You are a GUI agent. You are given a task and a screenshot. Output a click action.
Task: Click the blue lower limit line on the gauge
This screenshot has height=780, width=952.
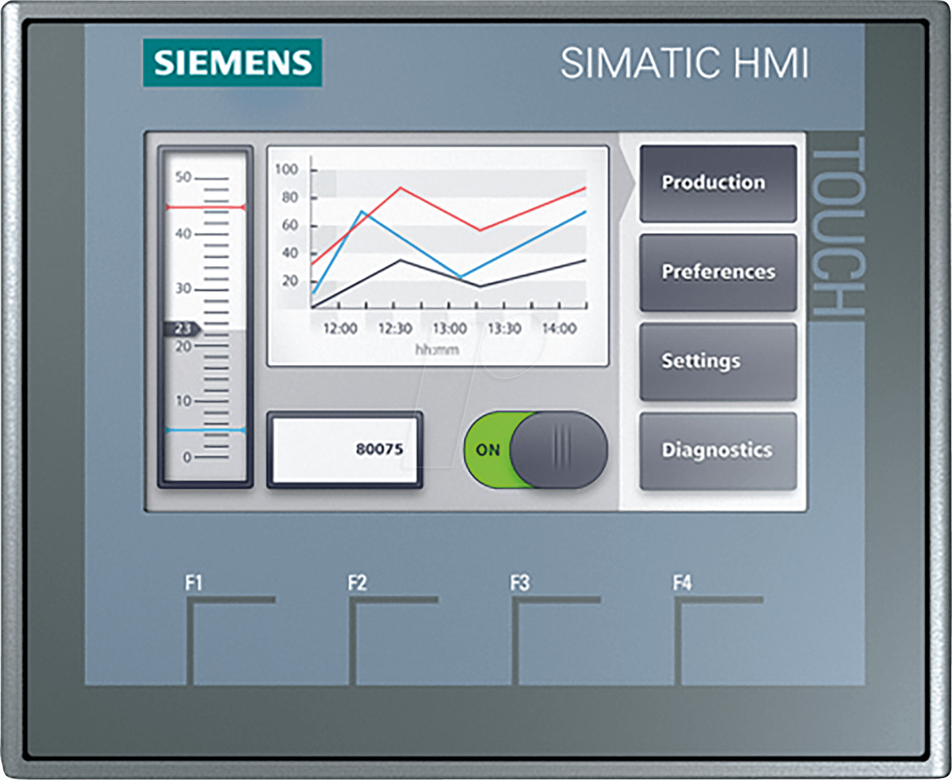pyautogui.click(x=205, y=429)
